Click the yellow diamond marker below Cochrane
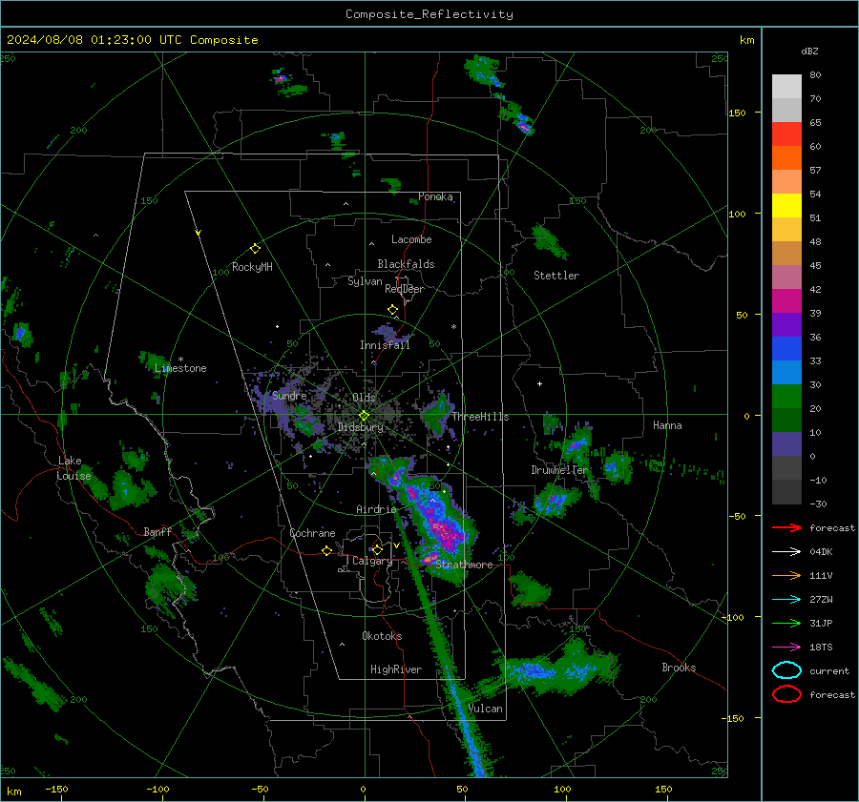 pos(326,550)
